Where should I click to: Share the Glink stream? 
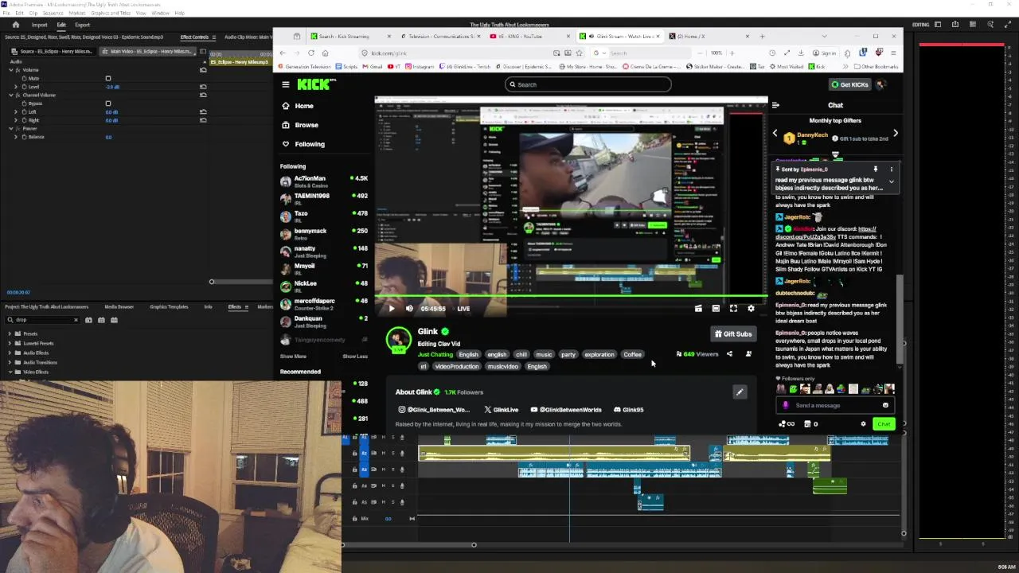[x=729, y=354]
